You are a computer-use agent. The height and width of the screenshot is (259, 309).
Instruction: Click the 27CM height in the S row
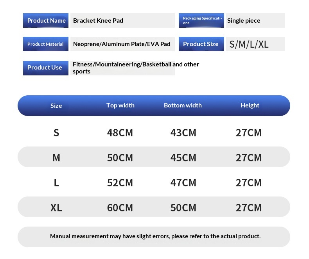(249, 133)
